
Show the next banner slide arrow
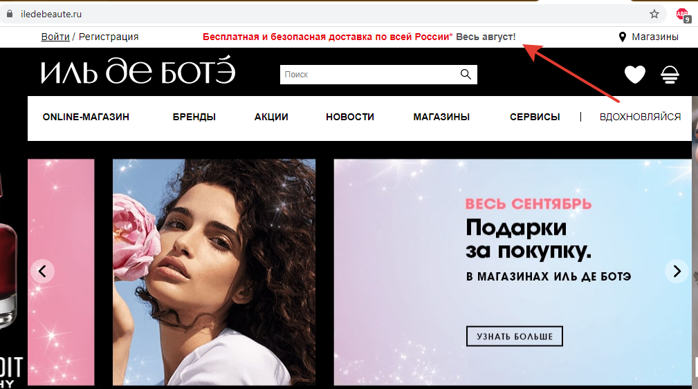pyautogui.click(x=677, y=271)
